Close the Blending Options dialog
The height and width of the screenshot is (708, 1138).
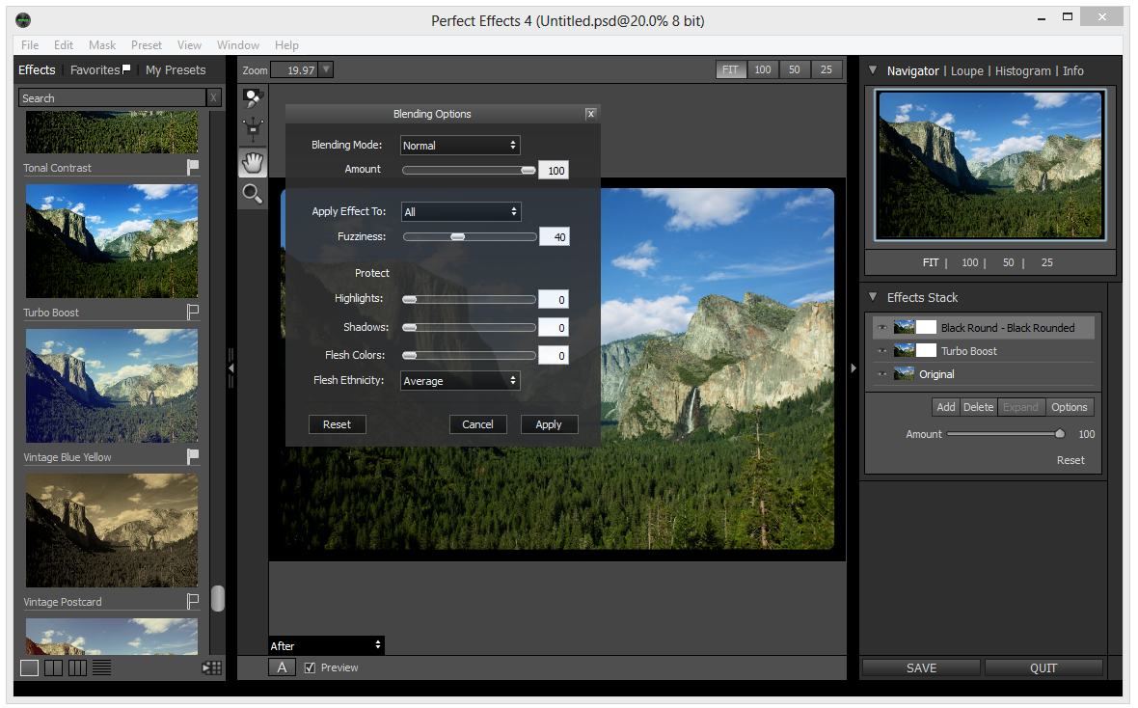point(591,114)
